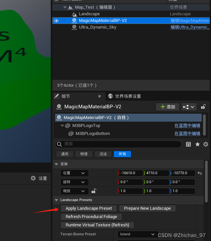The height and width of the screenshot is (241, 211).
Task: Collapse the M3BPLogoTop component node
Action: pyautogui.click(x=62, y=126)
